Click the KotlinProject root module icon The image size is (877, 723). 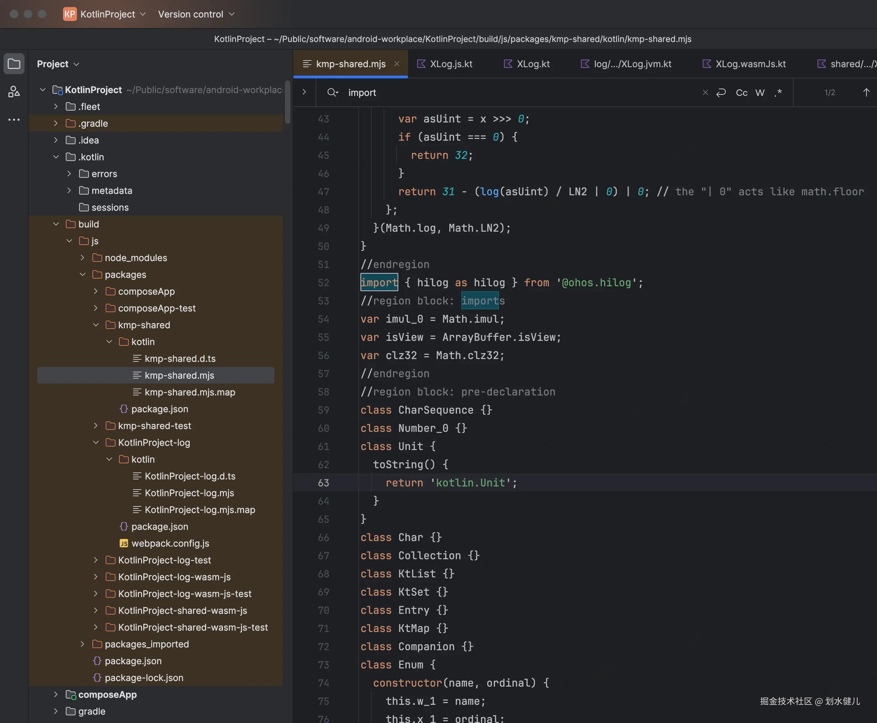click(x=57, y=90)
